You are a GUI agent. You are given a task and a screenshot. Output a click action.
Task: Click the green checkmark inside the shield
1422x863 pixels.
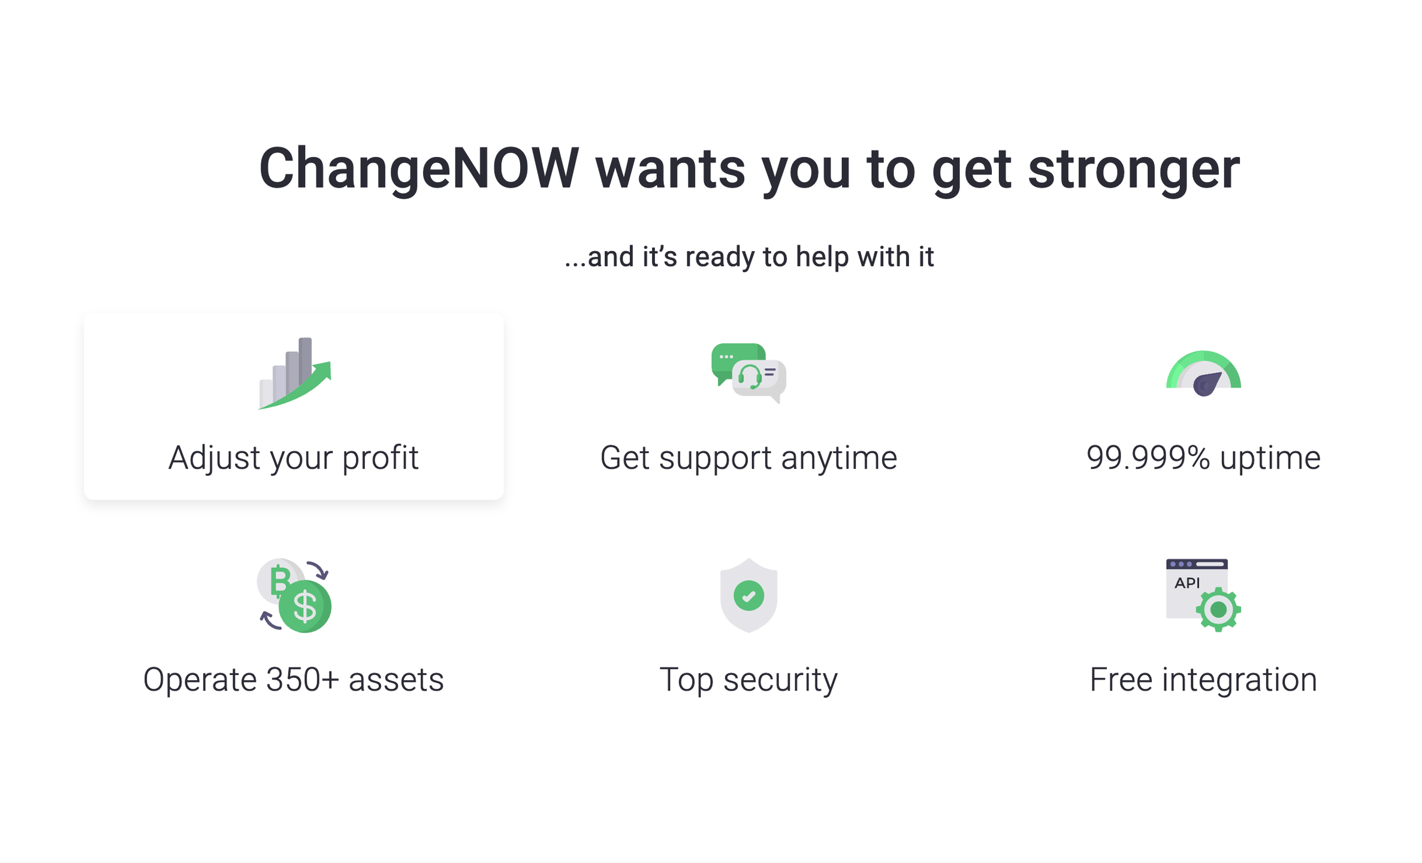[x=748, y=595]
